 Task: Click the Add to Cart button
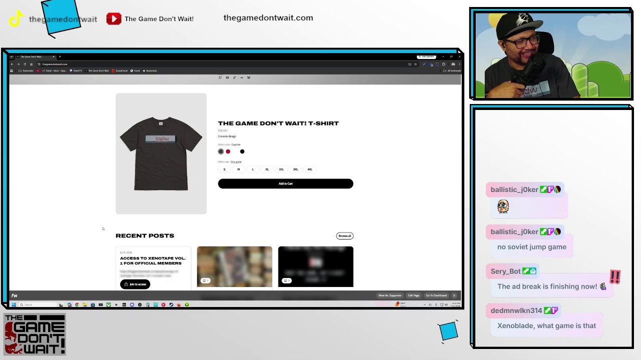[285, 183]
